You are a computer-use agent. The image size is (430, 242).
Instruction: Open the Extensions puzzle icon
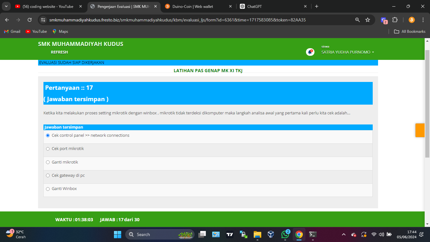tap(395, 20)
